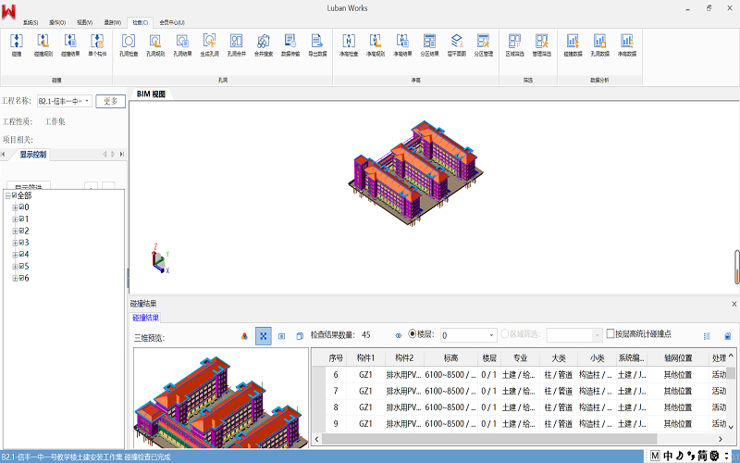Expand tree node 1

(x=15, y=219)
